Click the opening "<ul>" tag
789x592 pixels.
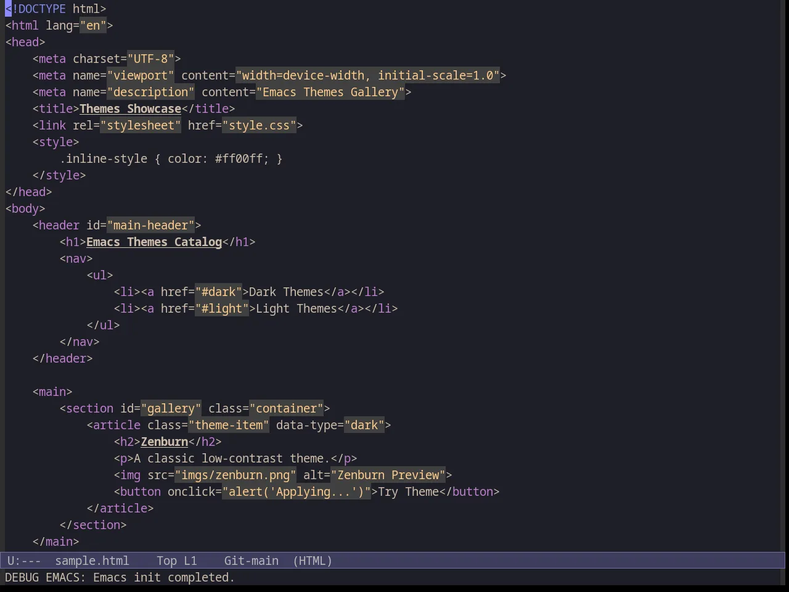click(100, 275)
